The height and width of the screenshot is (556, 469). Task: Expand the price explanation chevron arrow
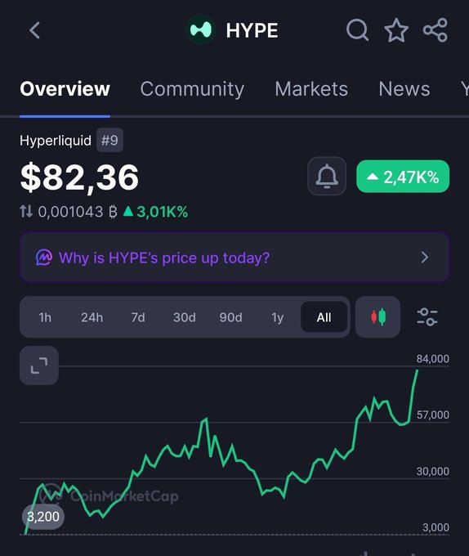click(425, 258)
